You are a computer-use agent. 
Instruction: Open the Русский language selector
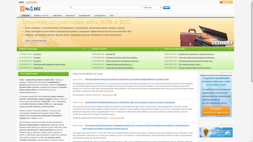pos(226,2)
